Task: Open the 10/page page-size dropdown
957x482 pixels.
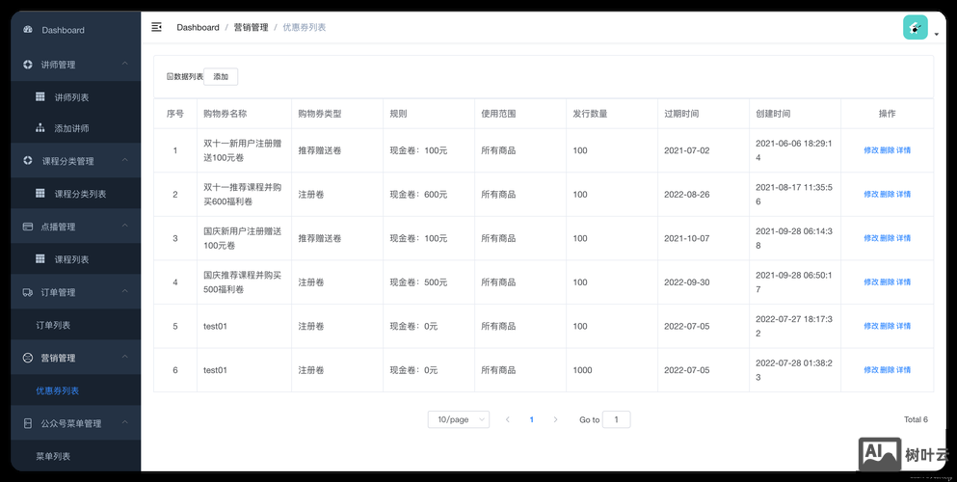Action: click(459, 419)
